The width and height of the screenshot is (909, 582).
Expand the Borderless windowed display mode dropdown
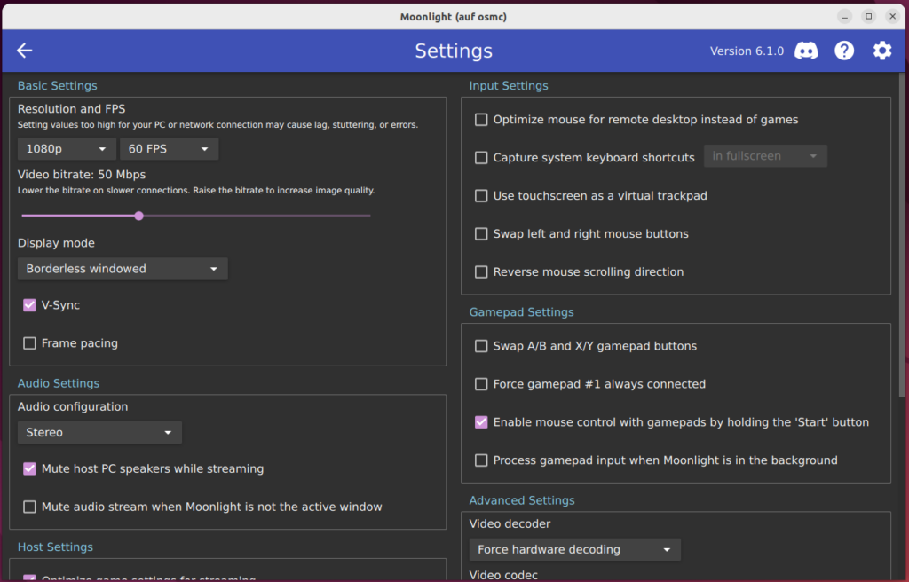123,269
